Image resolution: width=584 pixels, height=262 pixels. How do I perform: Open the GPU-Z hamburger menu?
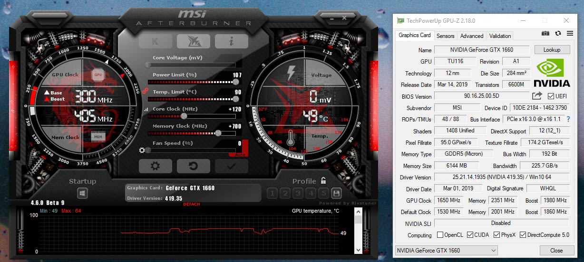point(570,33)
